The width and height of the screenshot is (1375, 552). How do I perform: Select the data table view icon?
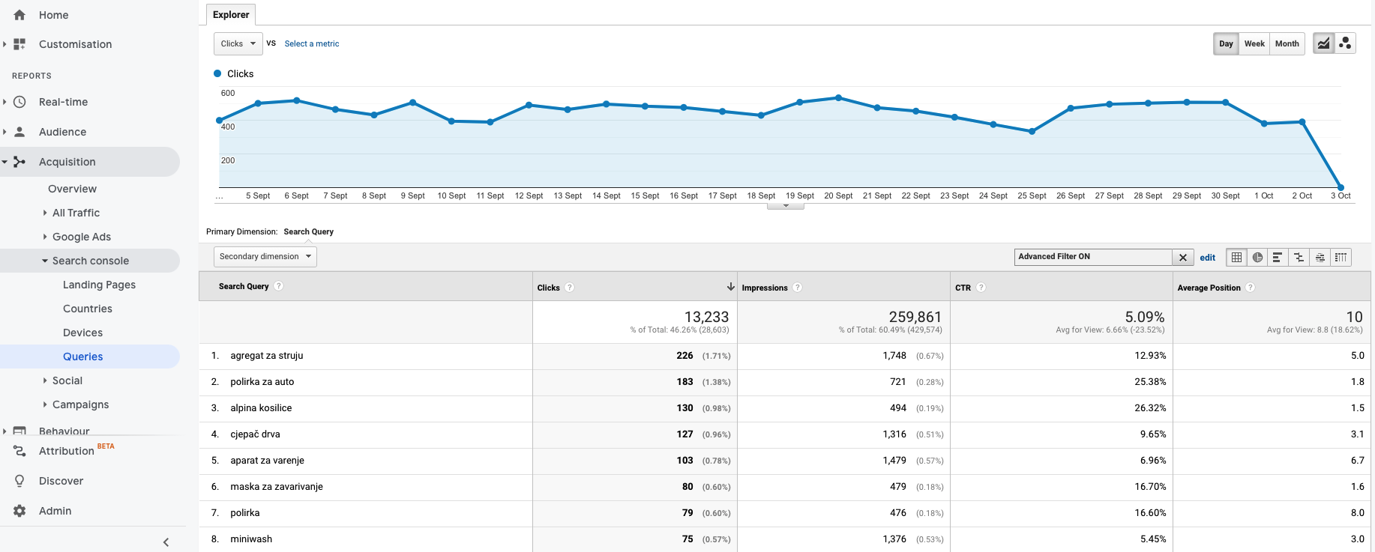pos(1236,257)
